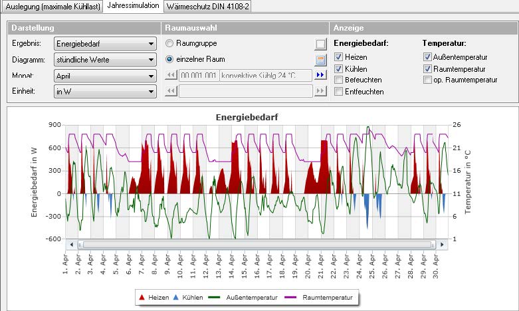Open the Einheit dropdown showing in W
The height and width of the screenshot is (311, 519).
(105, 91)
